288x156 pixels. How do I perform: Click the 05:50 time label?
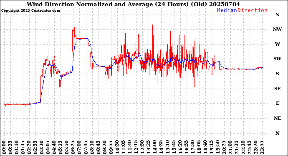coord(67,148)
